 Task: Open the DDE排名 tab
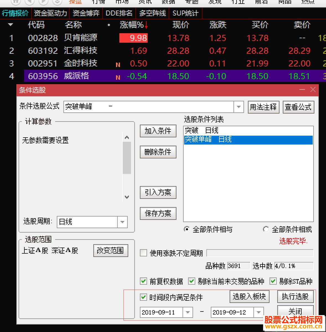(119, 13)
